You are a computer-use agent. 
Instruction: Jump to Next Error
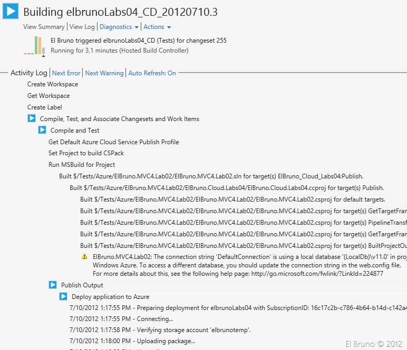pyautogui.click(x=66, y=73)
